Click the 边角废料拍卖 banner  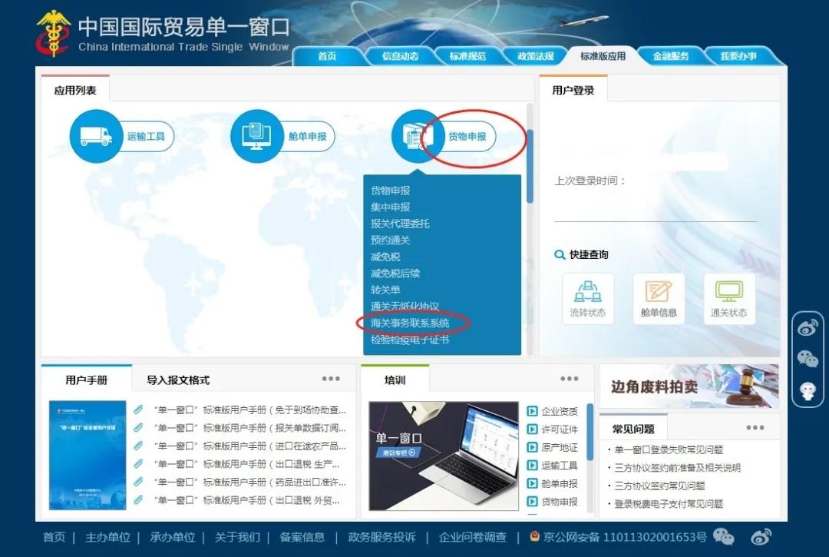point(689,386)
